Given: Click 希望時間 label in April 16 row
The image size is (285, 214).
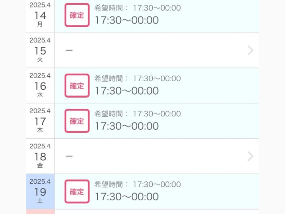Looking at the screenshot, I should [x=109, y=78].
